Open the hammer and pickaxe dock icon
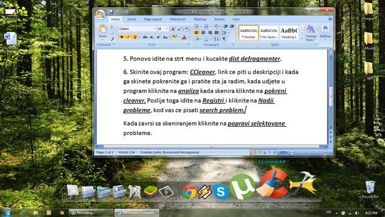 click(x=303, y=183)
